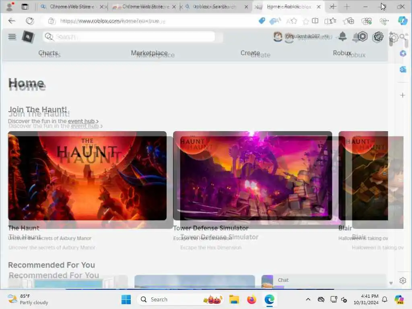Click the Recommended For You heading
This screenshot has height=309, width=412.
pyautogui.click(x=51, y=265)
